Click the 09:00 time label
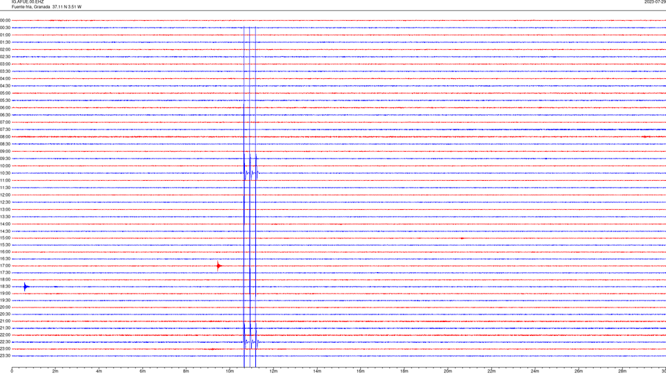This screenshot has height=374, width=666. pos(5,152)
